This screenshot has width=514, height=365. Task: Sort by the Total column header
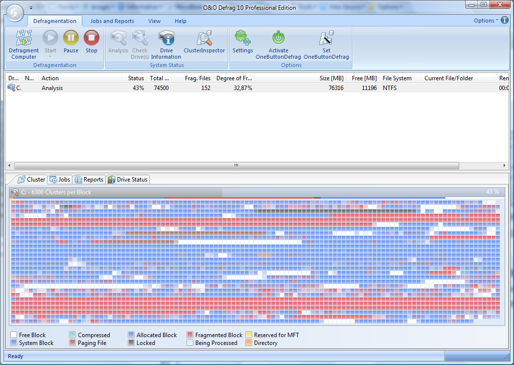click(159, 78)
